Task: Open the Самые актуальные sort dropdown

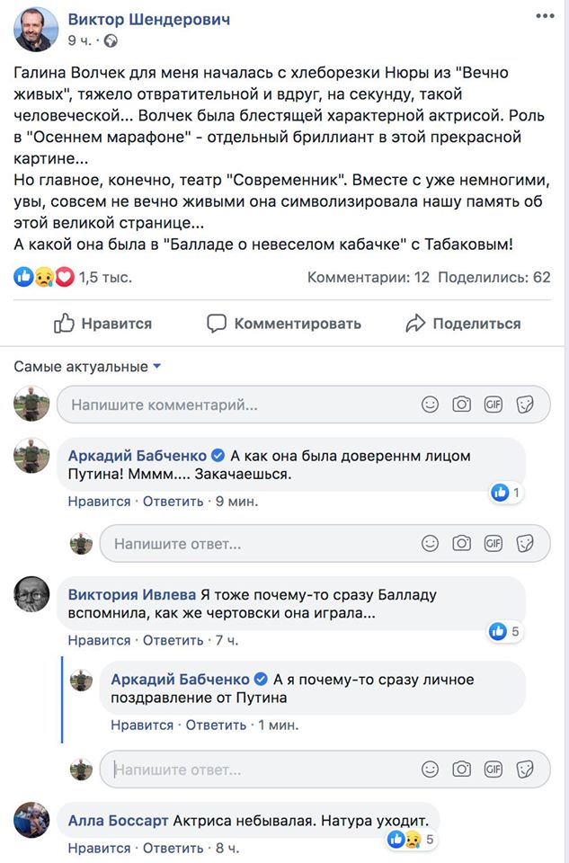Action: pyautogui.click(x=87, y=367)
